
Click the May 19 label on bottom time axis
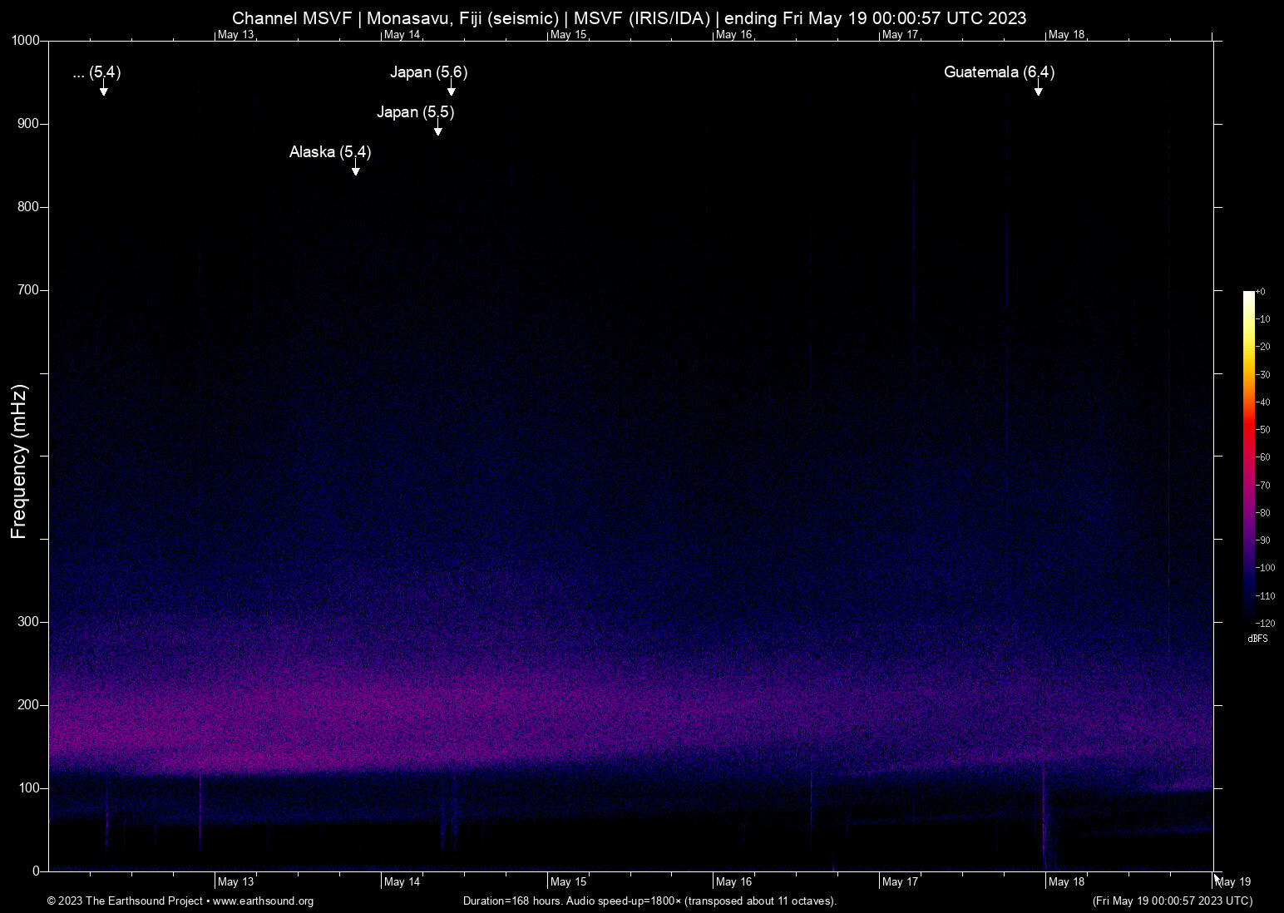click(x=1233, y=882)
